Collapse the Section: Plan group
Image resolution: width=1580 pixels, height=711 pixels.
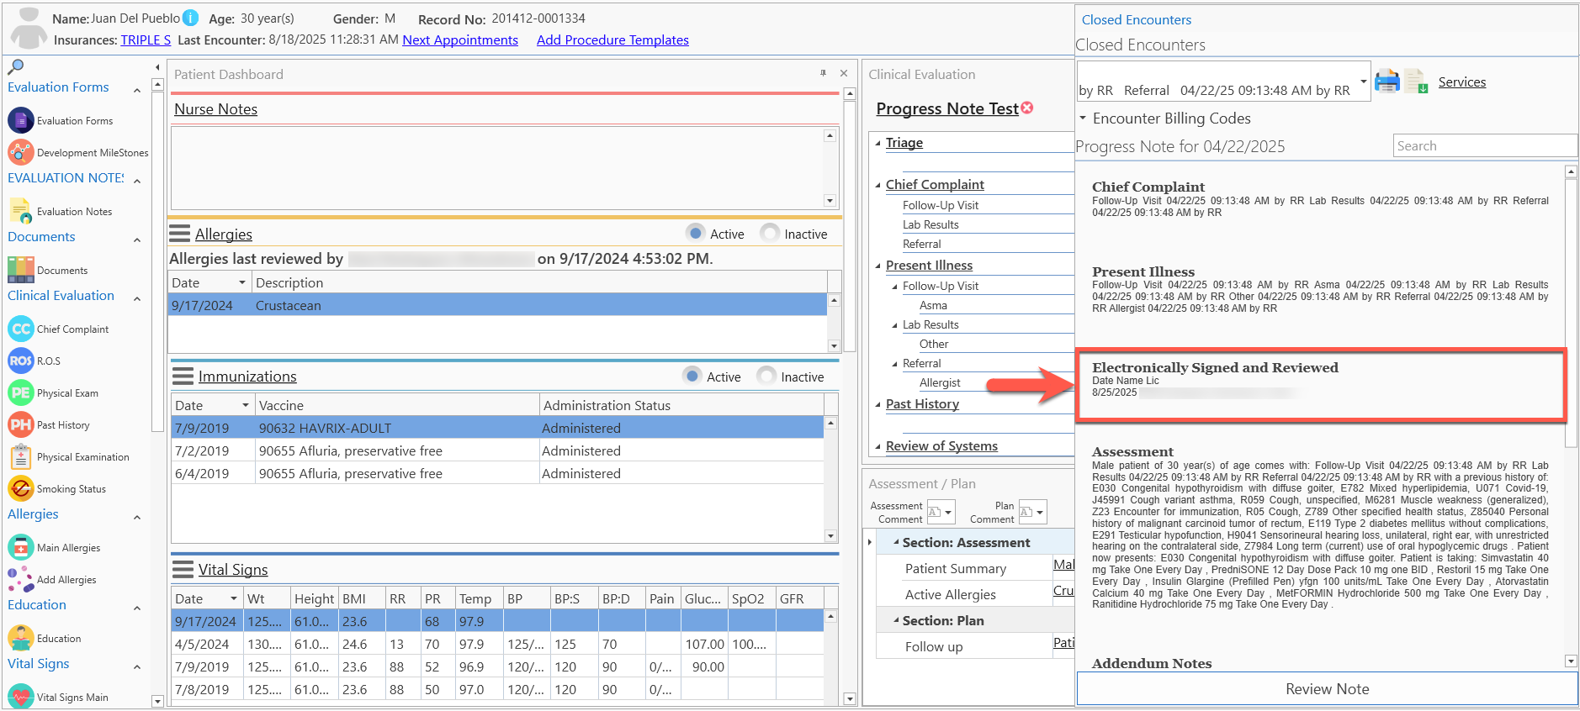pyautogui.click(x=896, y=620)
